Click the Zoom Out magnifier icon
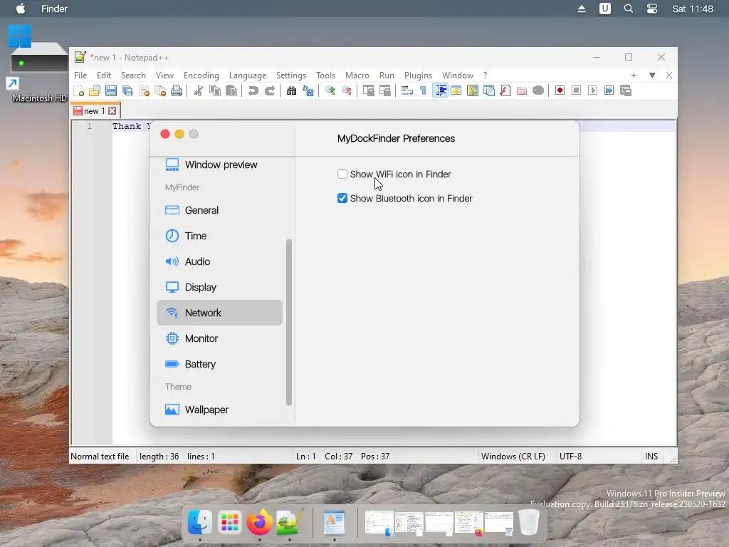This screenshot has height=547, width=729. (x=347, y=90)
